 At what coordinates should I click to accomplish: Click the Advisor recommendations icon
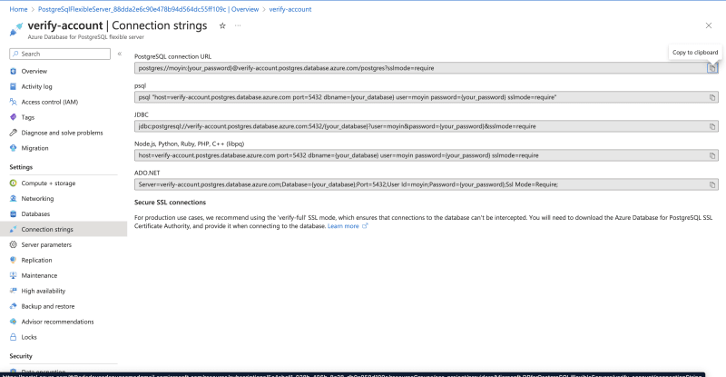click(13, 322)
